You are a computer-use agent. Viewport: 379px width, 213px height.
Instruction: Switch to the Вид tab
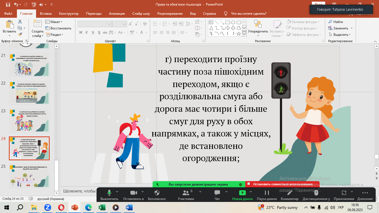[x=193, y=14]
